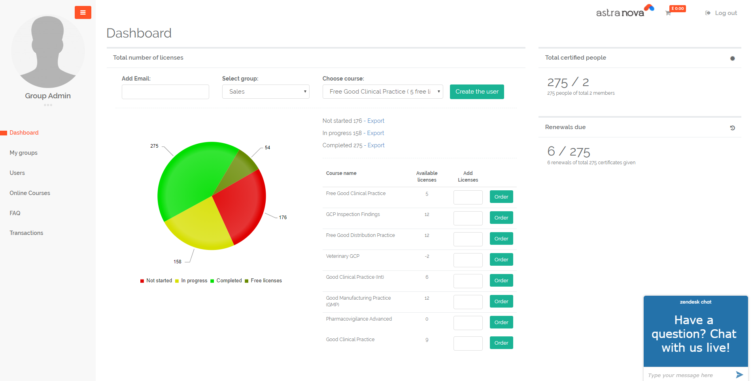
Task: Click the Group Admin avatar picture
Action: pos(48,51)
